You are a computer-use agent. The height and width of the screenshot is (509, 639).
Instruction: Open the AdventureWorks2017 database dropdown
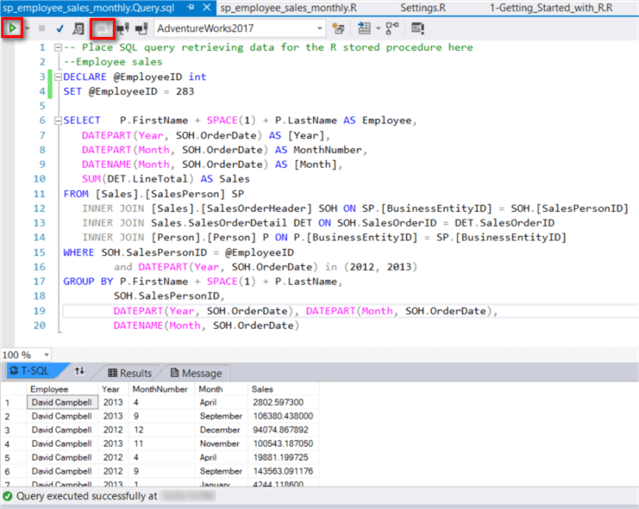tap(318, 28)
